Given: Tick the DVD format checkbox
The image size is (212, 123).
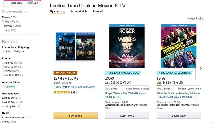Looking at the screenshot, I should click(x=3, y=71).
